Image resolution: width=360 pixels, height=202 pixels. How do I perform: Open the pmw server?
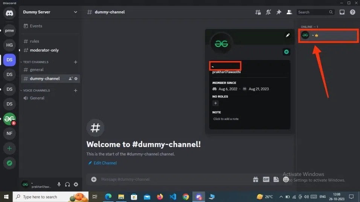point(9,30)
